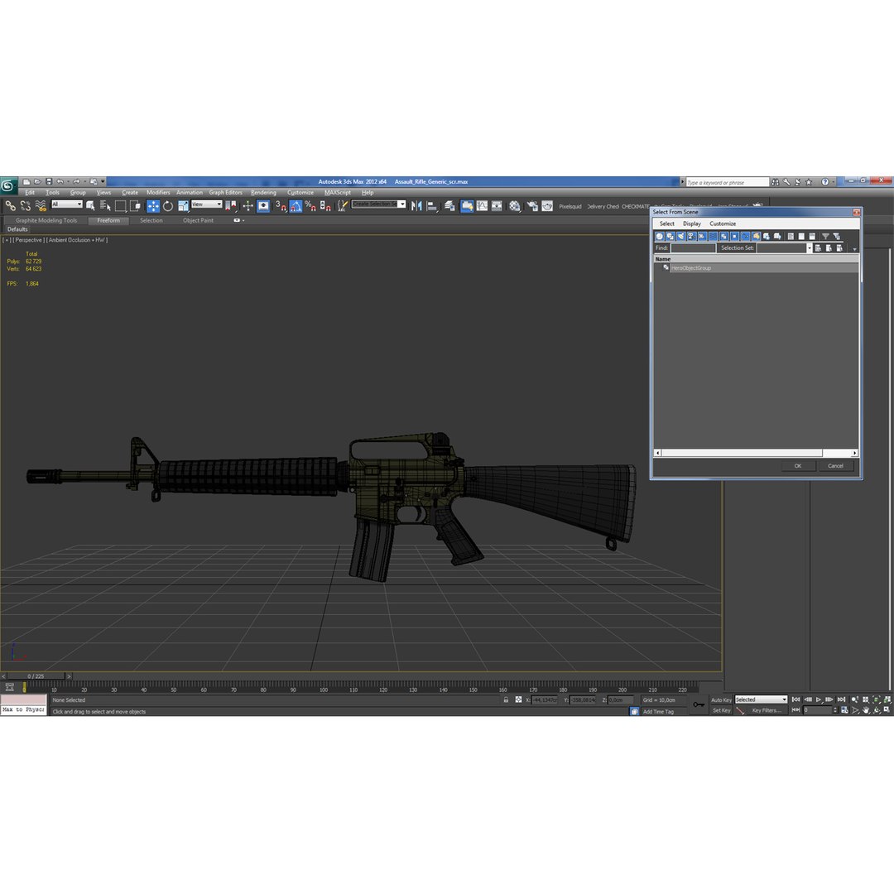Open Curve Editor from toolbar
Viewport: 894px width, 894px height.
(x=483, y=206)
